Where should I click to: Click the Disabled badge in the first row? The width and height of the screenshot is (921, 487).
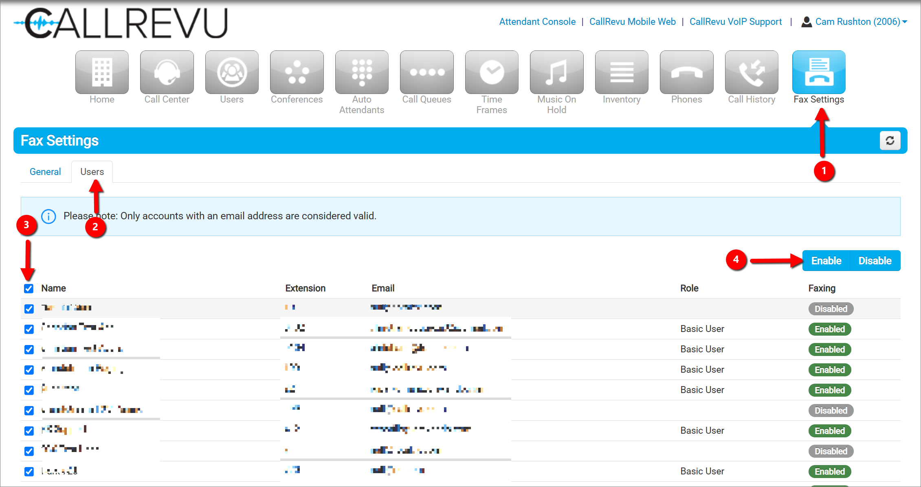pyautogui.click(x=831, y=309)
